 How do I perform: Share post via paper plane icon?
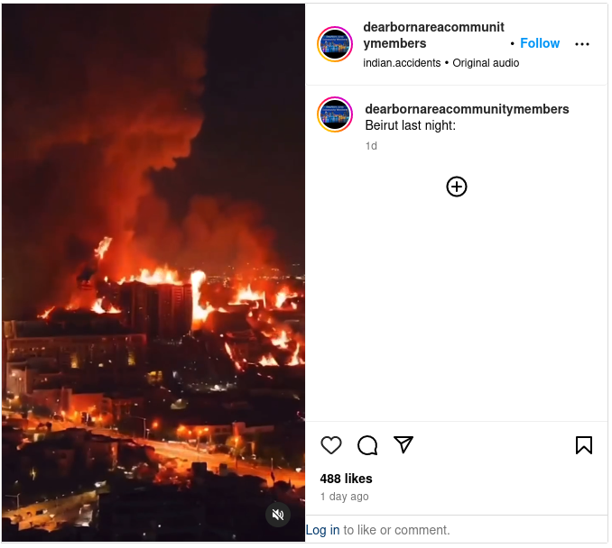point(403,445)
